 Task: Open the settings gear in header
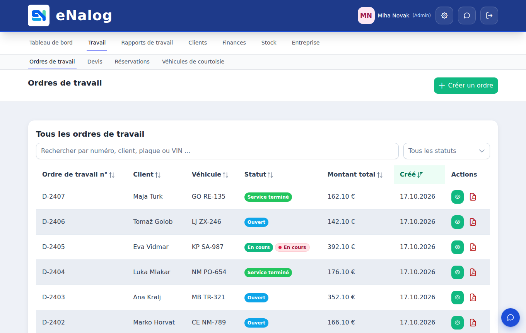pyautogui.click(x=444, y=15)
